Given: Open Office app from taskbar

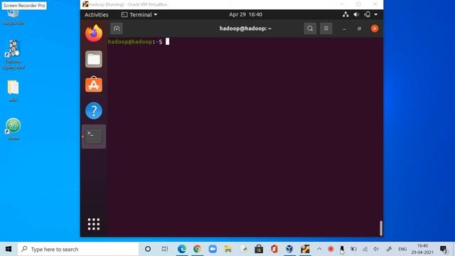Looking at the screenshot, I should (x=274, y=249).
